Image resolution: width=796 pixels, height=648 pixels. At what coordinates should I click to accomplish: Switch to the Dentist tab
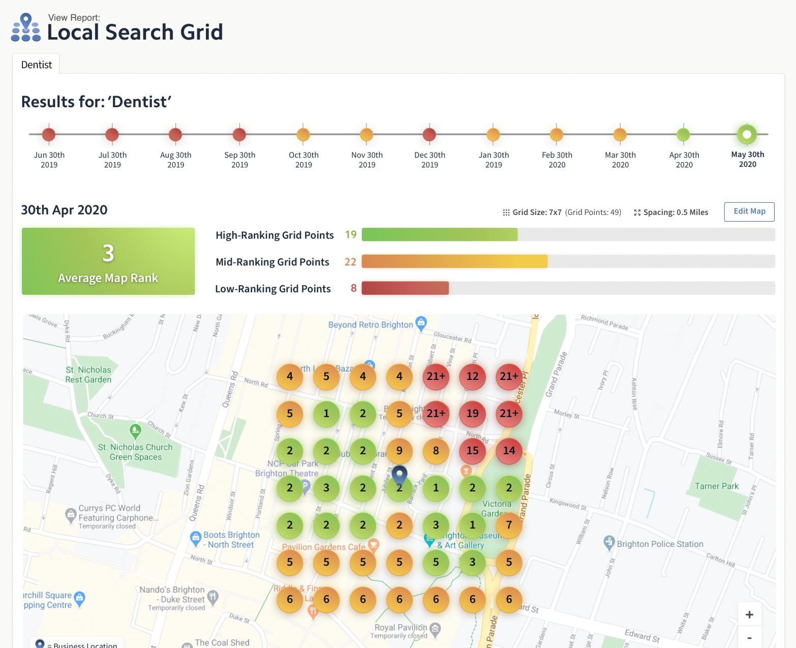(x=36, y=64)
